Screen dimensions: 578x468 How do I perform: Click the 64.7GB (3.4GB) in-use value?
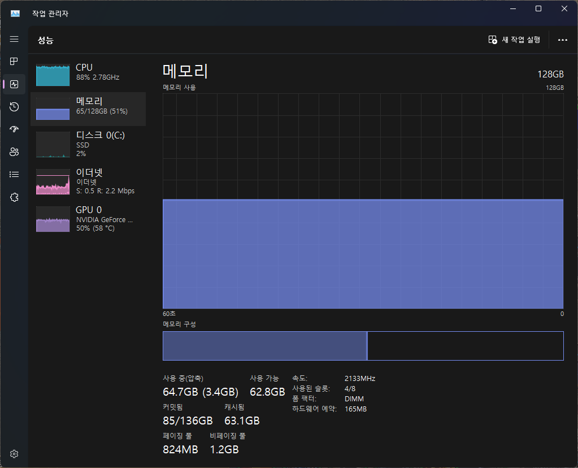[201, 392]
